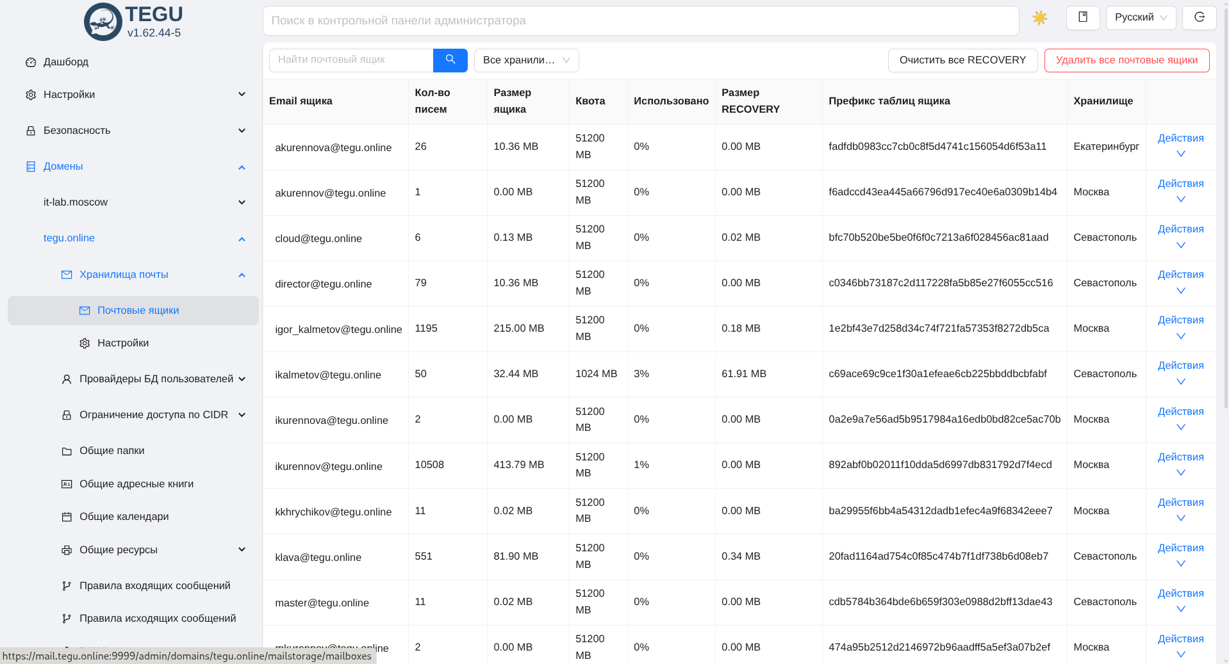The image size is (1229, 664).
Task: Open the Все хранилища storage dropdown
Action: 526,60
